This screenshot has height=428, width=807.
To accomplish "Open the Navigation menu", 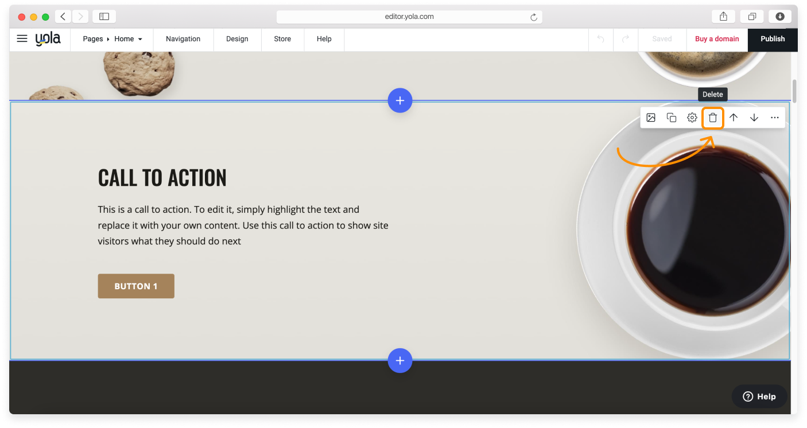I will click(183, 39).
